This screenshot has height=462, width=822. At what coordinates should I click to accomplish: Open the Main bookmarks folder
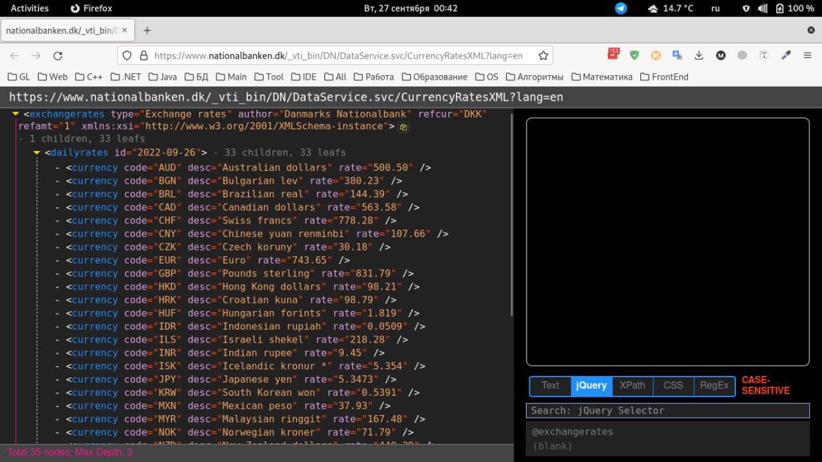point(231,76)
